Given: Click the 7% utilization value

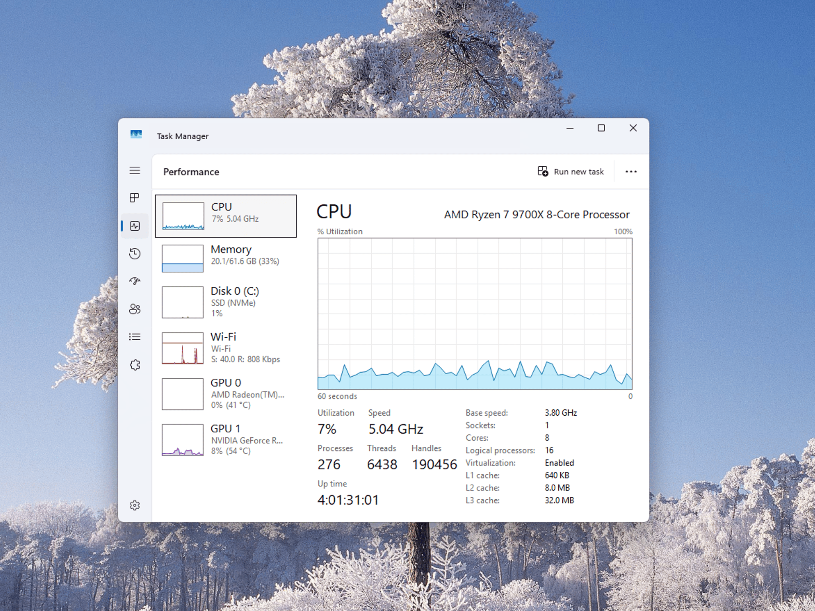Looking at the screenshot, I should click(327, 429).
